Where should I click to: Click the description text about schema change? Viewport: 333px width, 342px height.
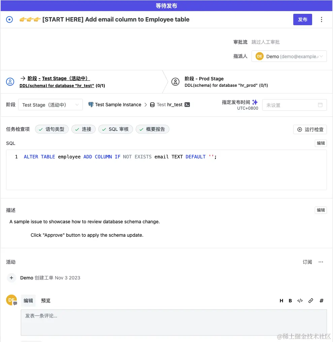85,222
